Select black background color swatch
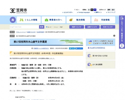The height and width of the screenshot is (100, 125). click(92, 10)
